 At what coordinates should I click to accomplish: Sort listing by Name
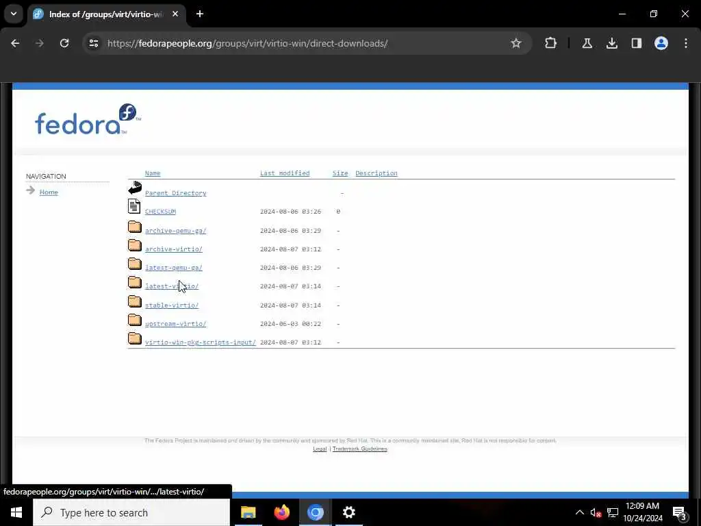pos(153,173)
